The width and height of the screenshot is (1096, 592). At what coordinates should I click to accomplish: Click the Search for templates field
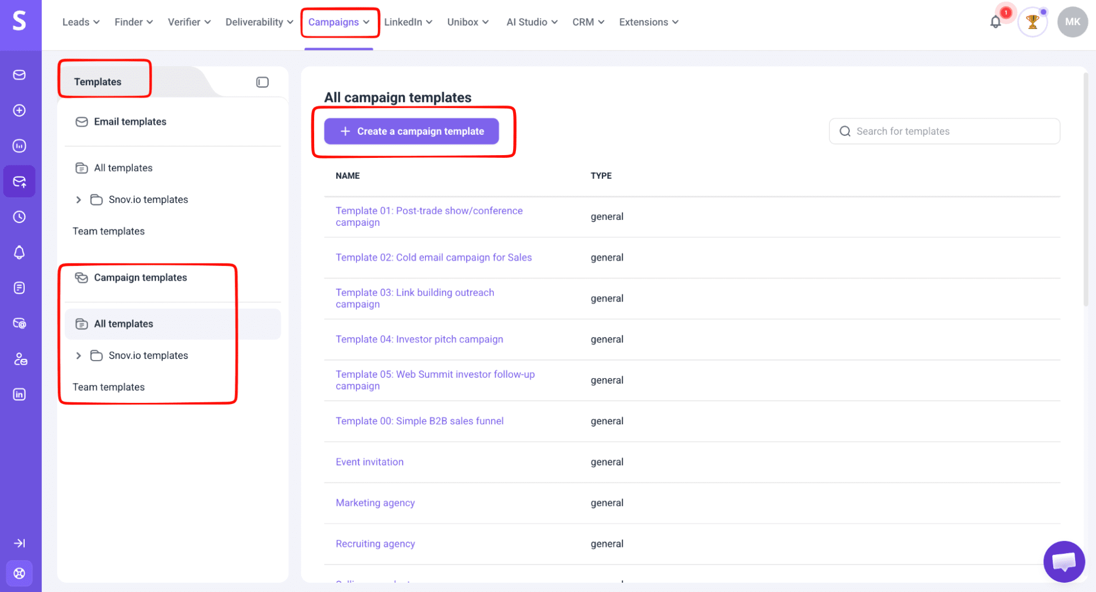(x=944, y=132)
